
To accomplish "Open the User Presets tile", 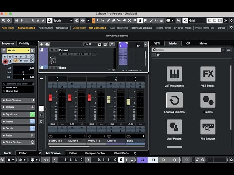I will point(174,127).
